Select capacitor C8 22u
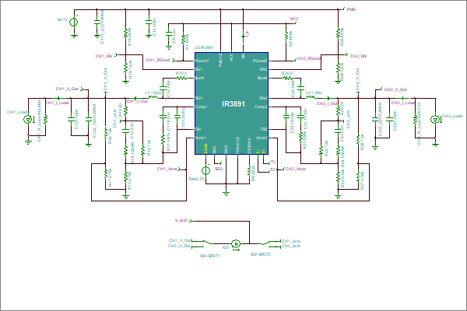The image size is (467, 311). pos(169,34)
